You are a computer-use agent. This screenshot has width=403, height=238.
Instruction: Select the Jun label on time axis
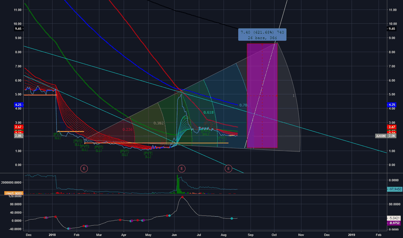click(174, 235)
